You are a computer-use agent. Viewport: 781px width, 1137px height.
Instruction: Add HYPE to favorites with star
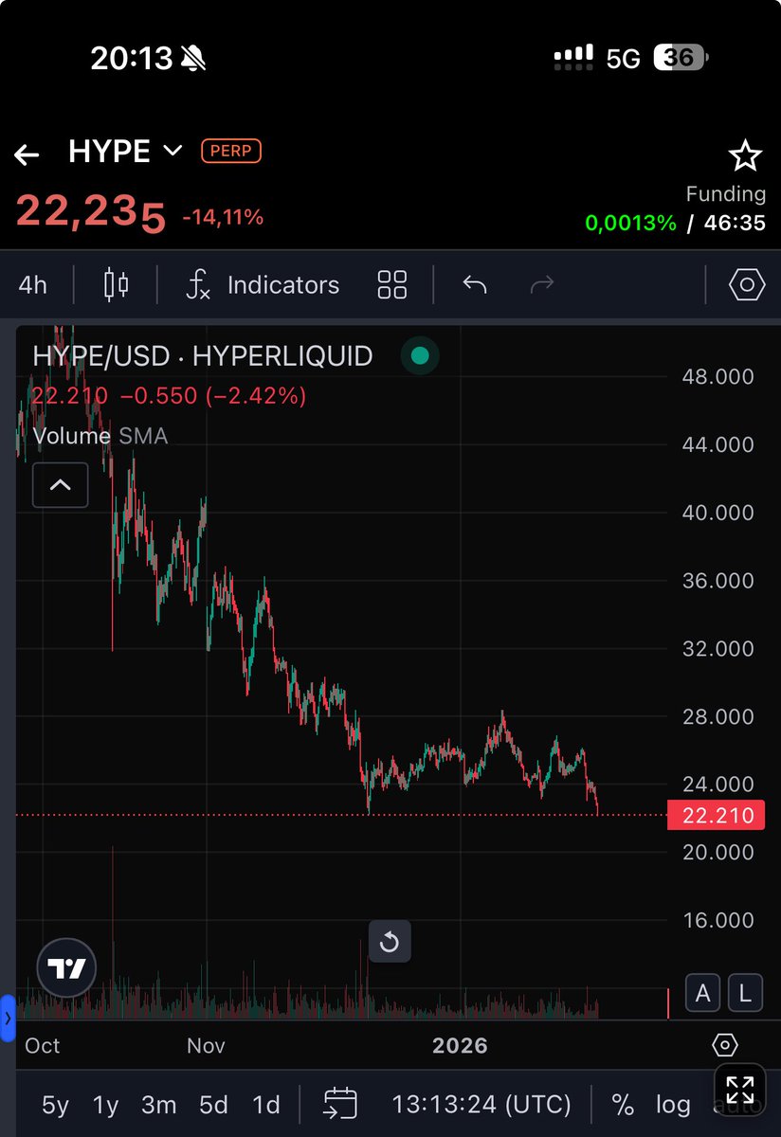coord(745,154)
